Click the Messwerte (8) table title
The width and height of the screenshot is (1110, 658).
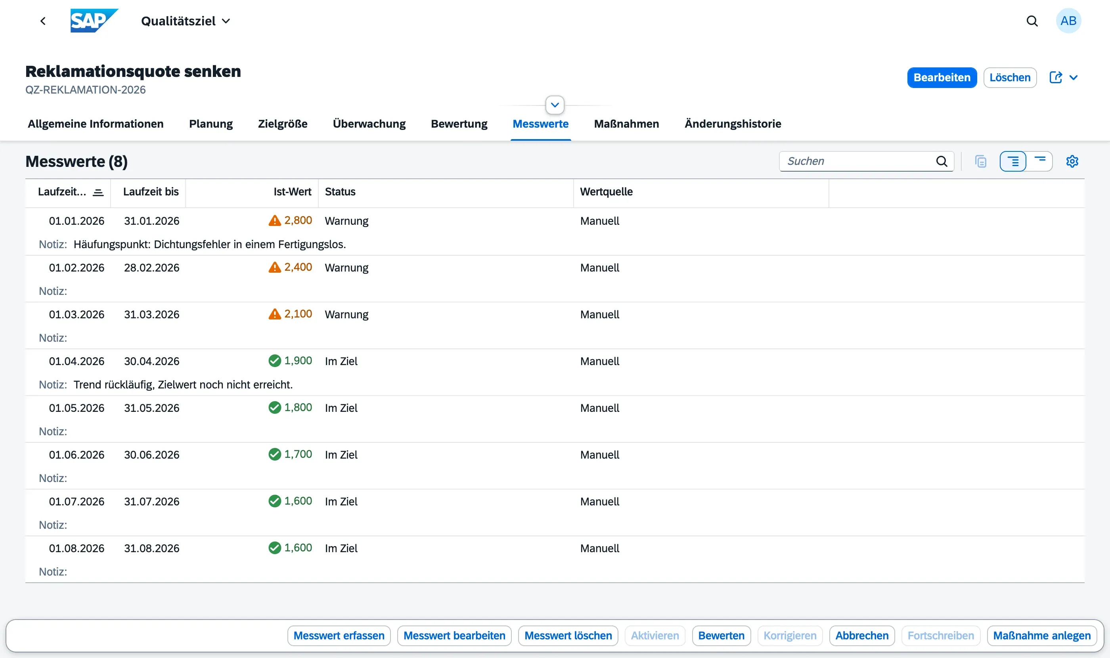76,161
